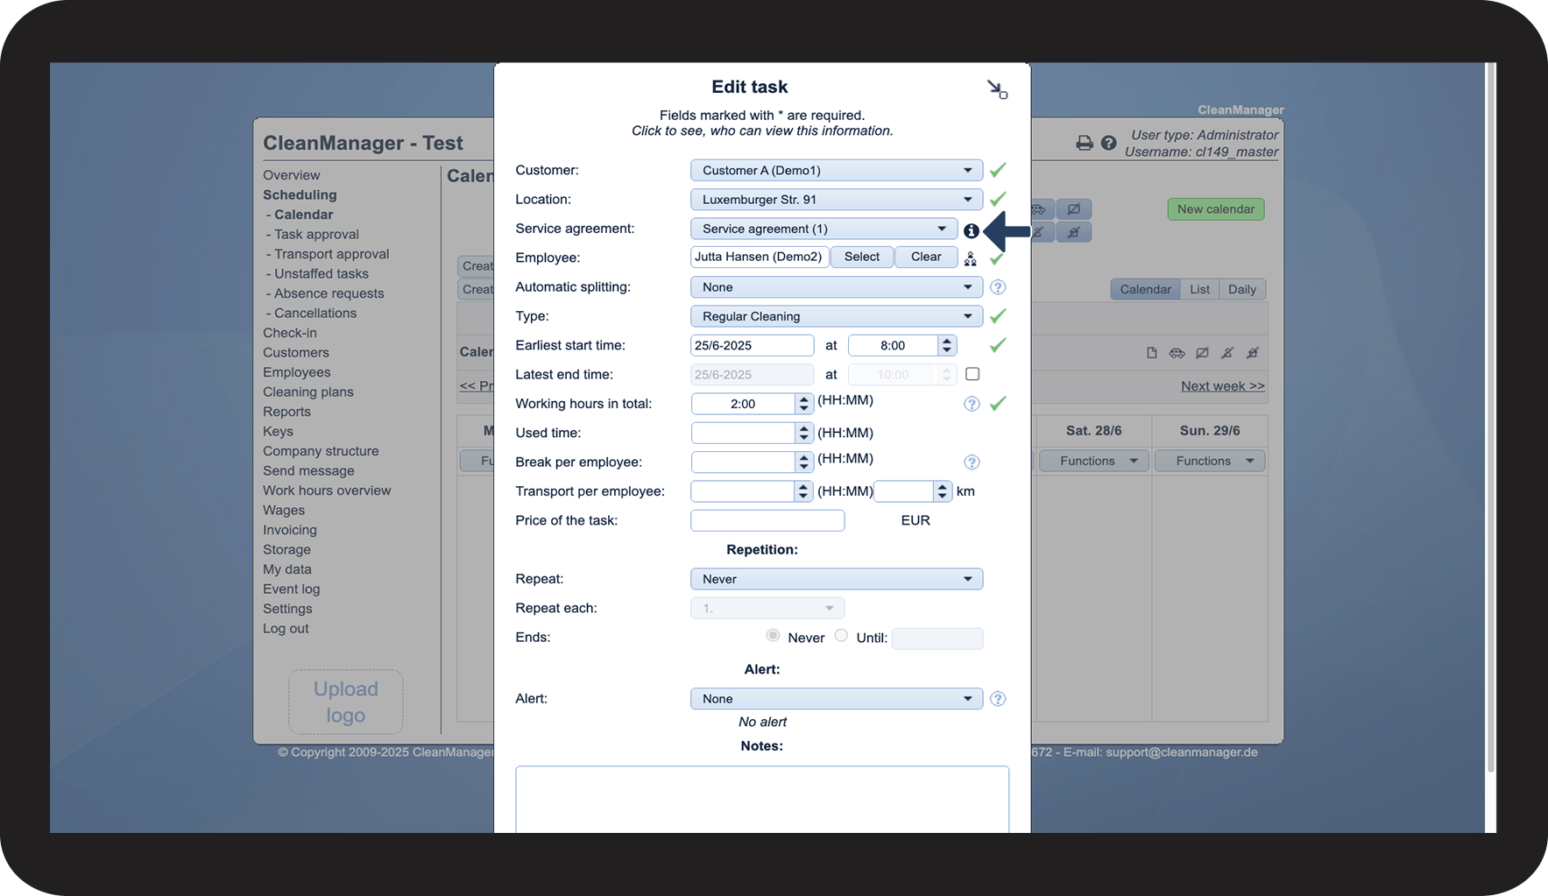Click the help icon next to the printer
Screen dimensions: 1548x896
1109,143
